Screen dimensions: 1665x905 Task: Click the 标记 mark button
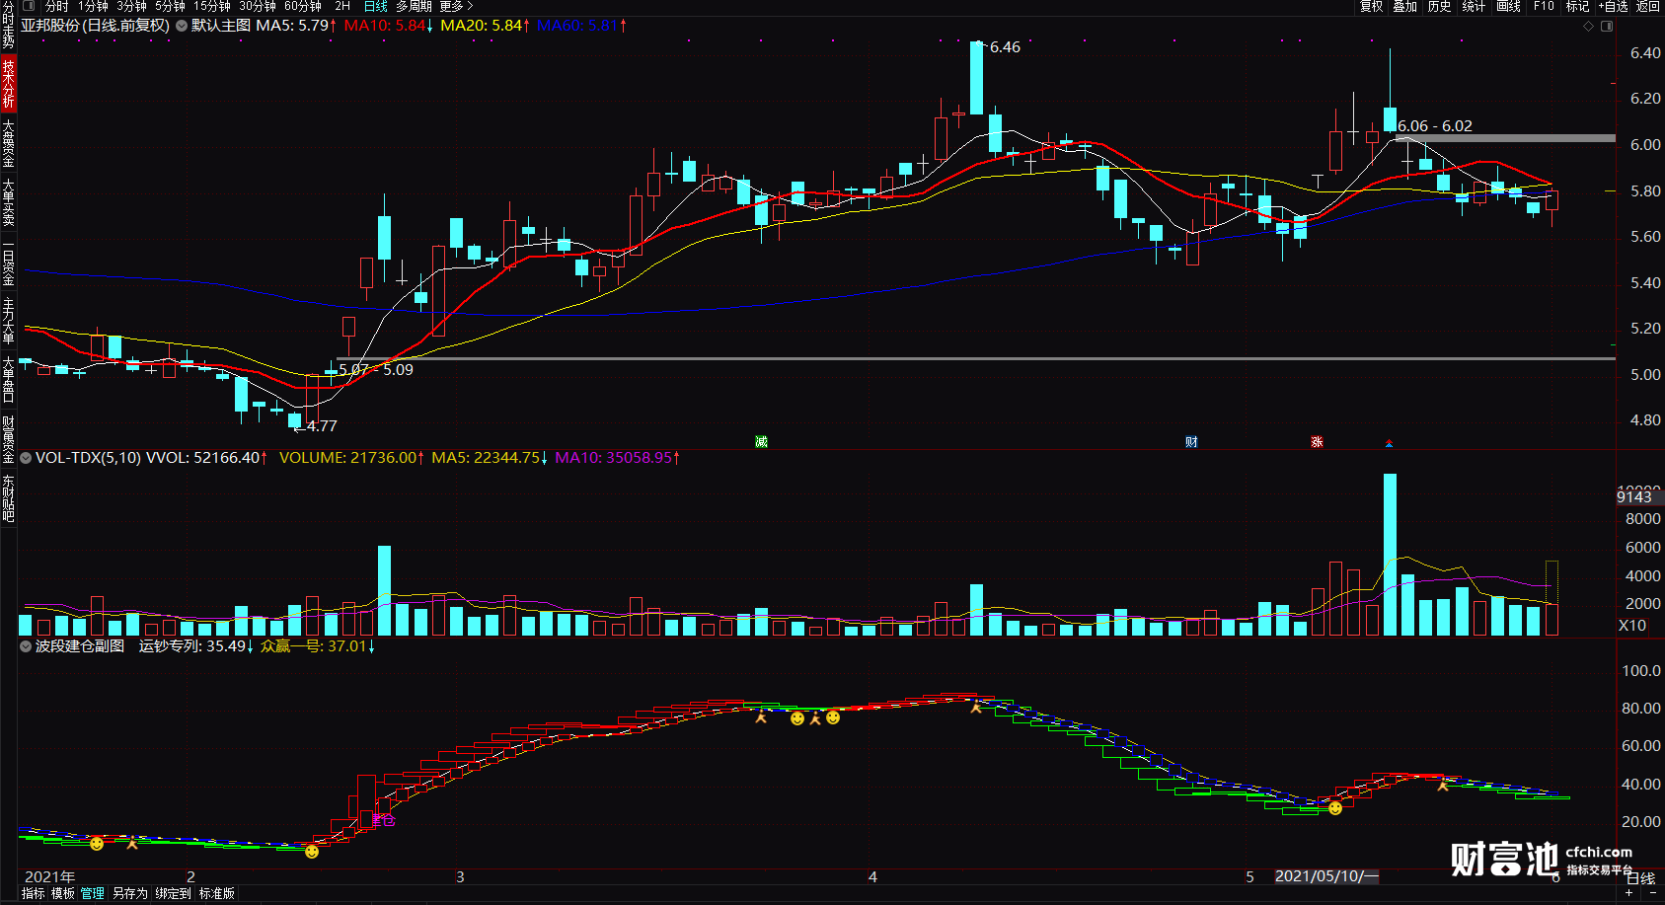point(1577,6)
